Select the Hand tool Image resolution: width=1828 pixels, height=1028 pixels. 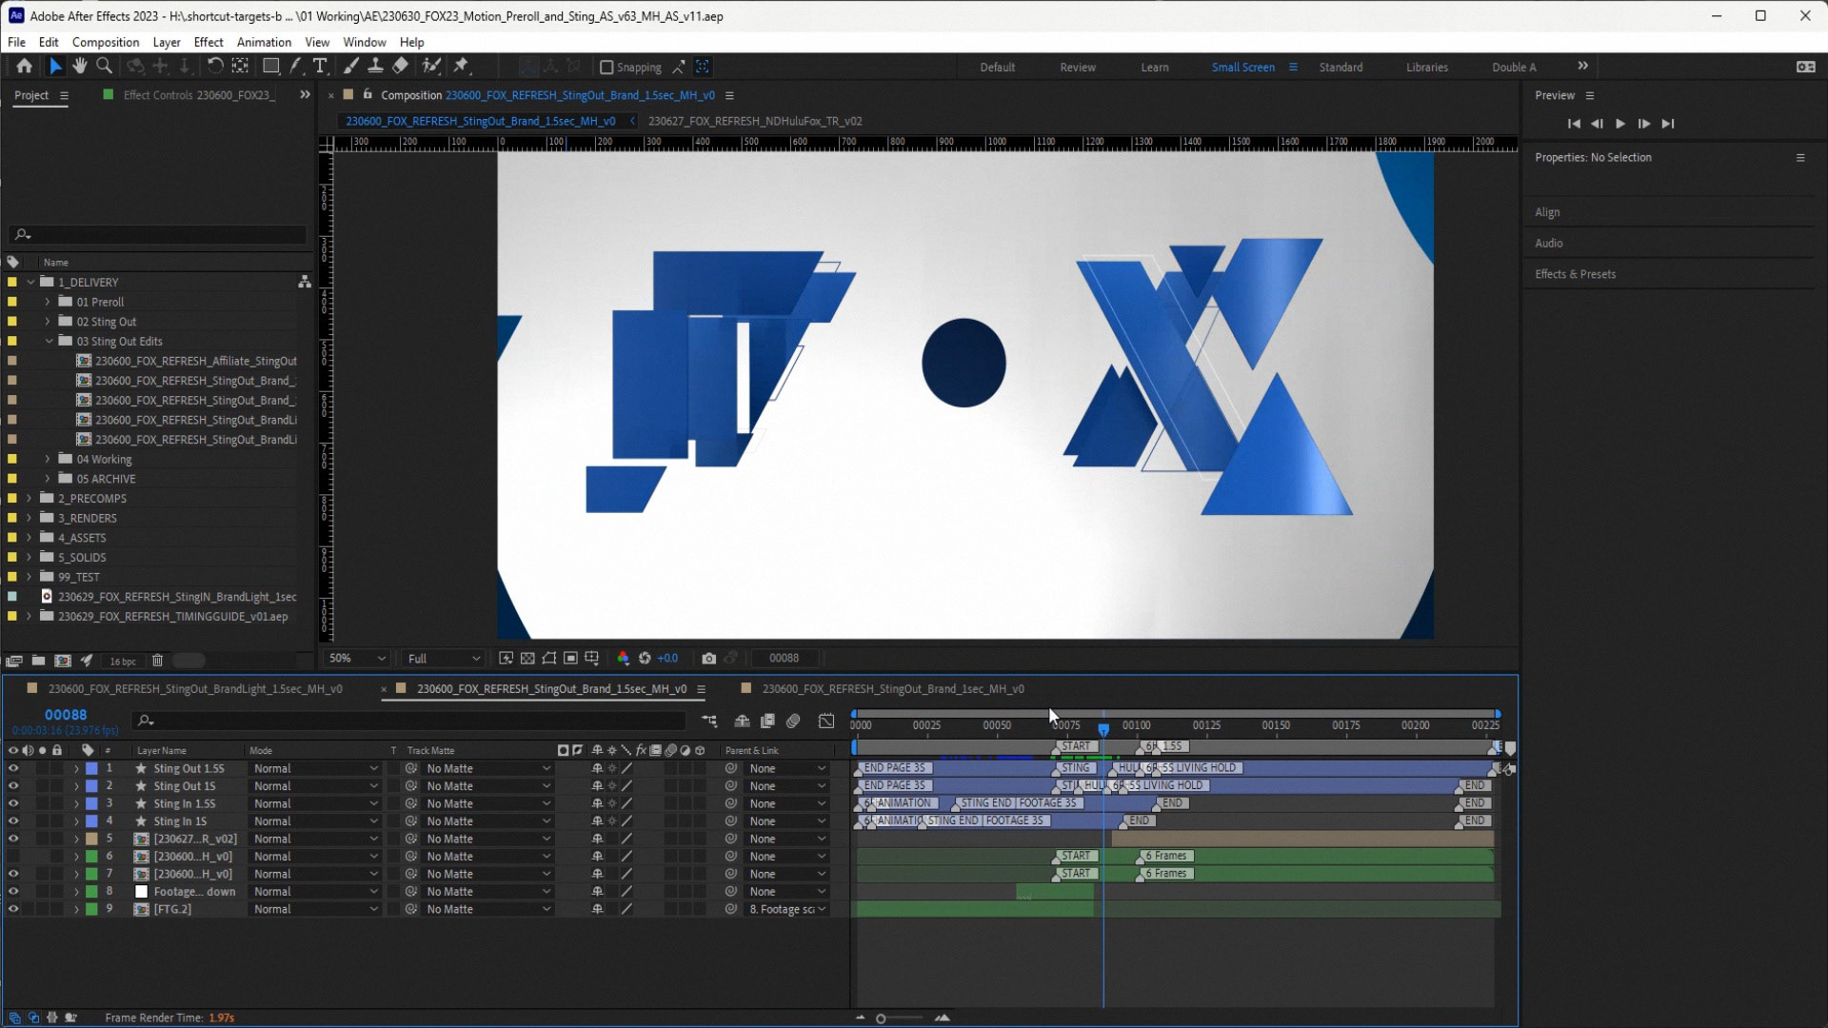[80, 66]
